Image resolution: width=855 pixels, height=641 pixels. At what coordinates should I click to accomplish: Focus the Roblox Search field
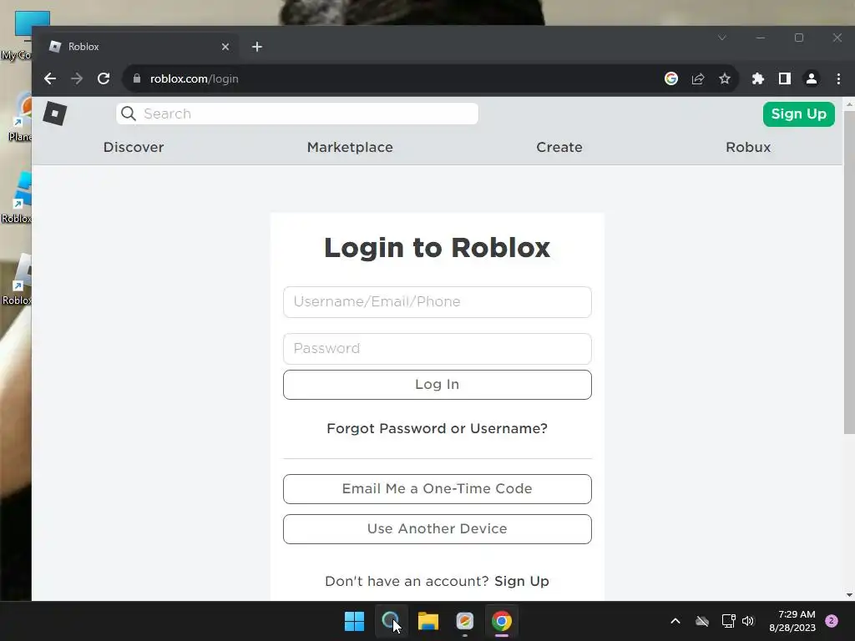[x=297, y=114]
